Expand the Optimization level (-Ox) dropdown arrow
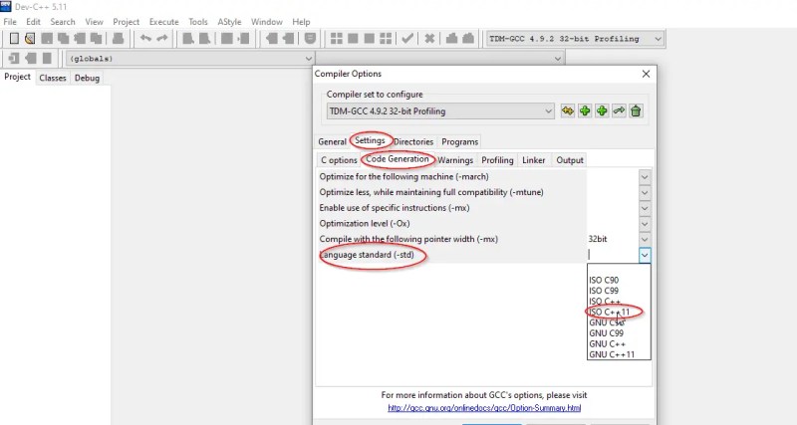Viewport: 797px width, 425px height. point(645,223)
